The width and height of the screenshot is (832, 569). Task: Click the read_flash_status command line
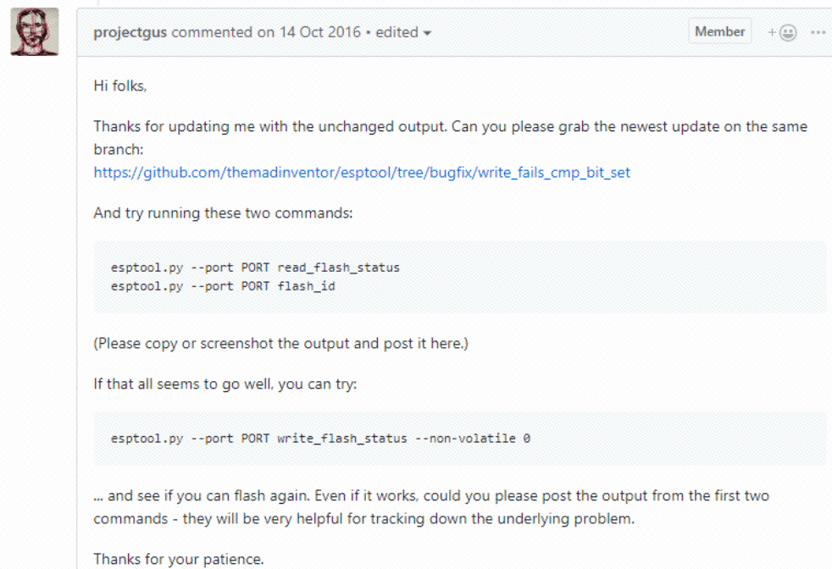point(255,268)
